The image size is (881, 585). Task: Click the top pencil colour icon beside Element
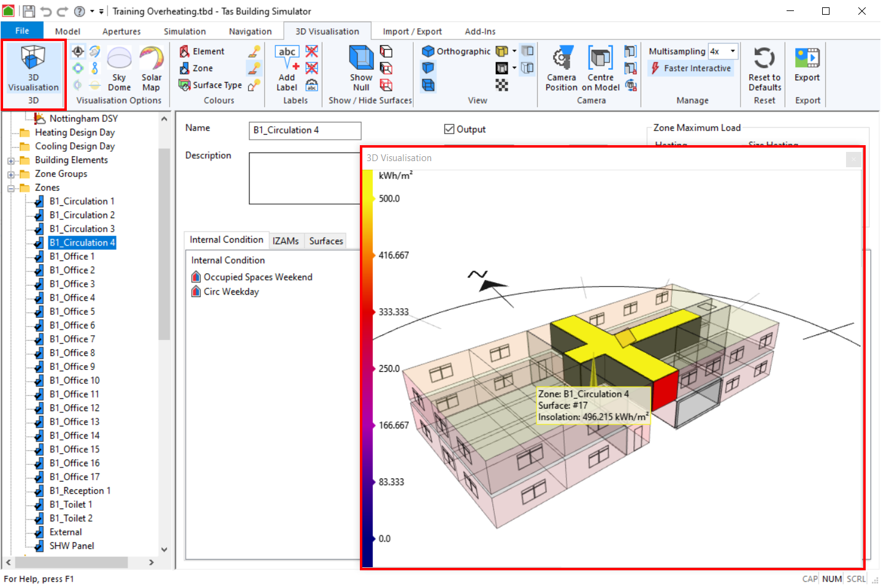click(x=254, y=51)
